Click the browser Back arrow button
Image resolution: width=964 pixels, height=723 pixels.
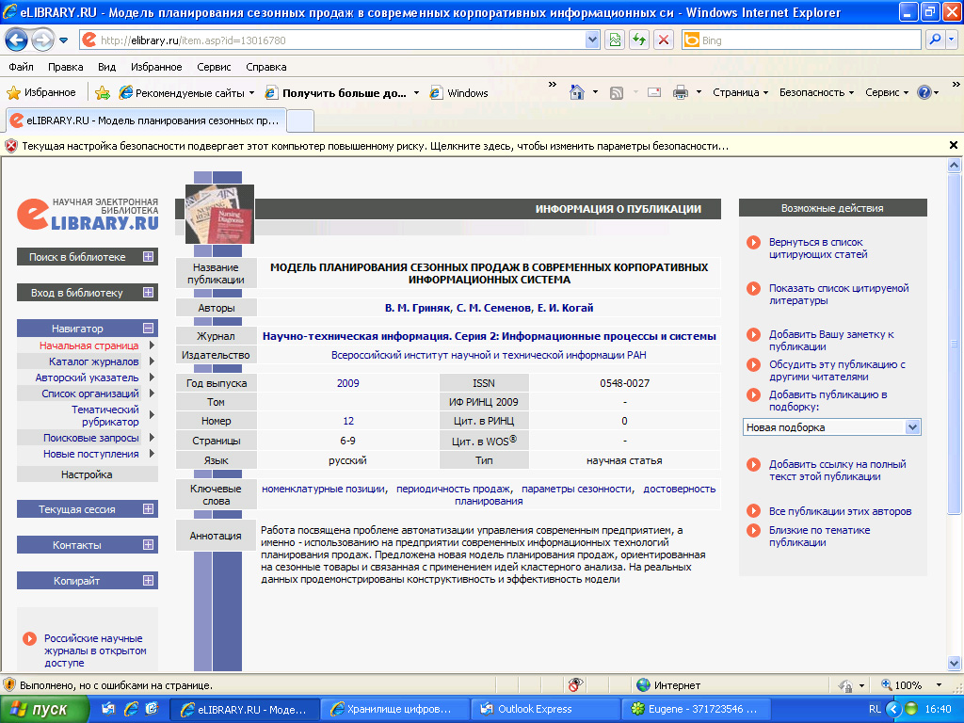point(17,40)
